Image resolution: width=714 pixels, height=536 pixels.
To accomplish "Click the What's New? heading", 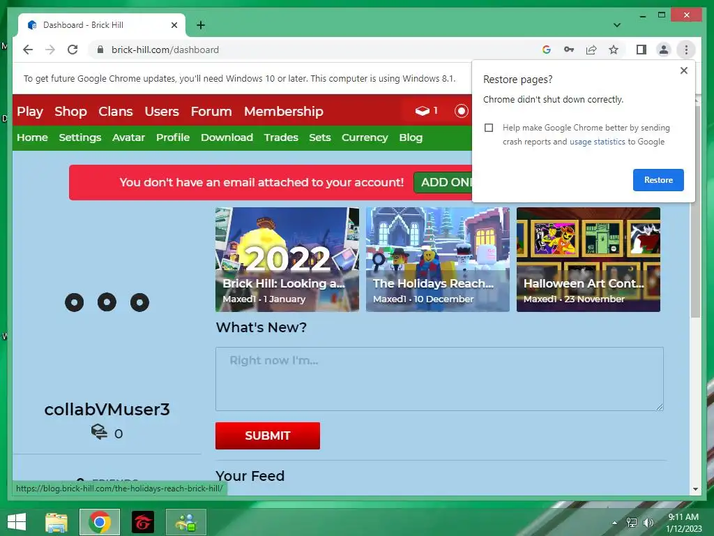I will click(x=261, y=327).
